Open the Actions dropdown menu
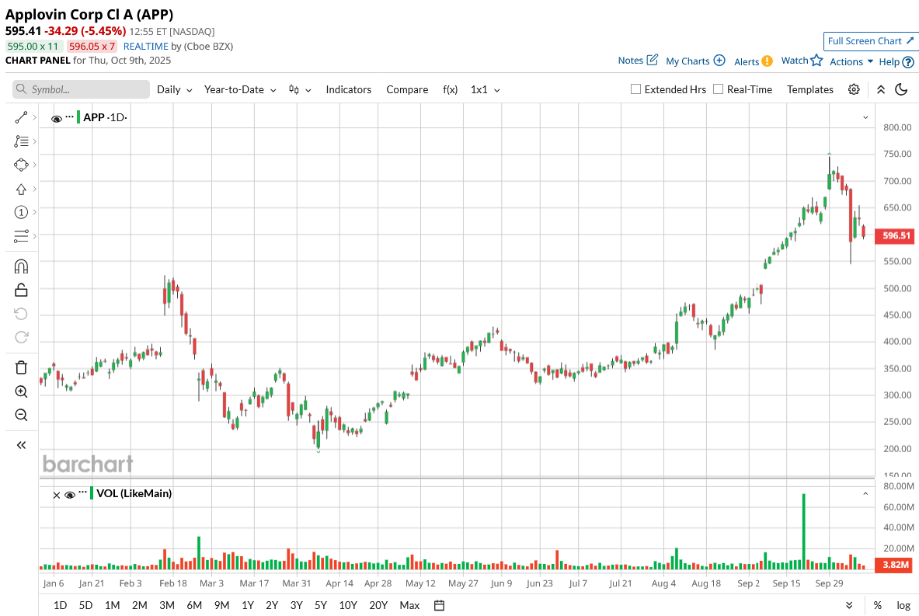The image size is (919, 616). [851, 61]
